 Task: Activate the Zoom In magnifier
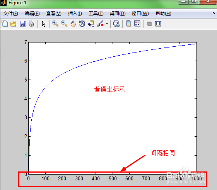[55, 24]
